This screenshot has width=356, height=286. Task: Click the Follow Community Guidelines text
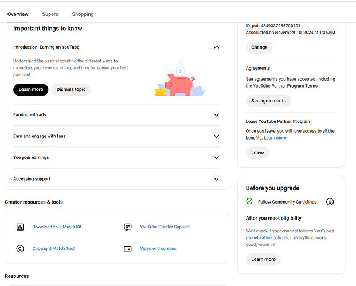coord(287,202)
